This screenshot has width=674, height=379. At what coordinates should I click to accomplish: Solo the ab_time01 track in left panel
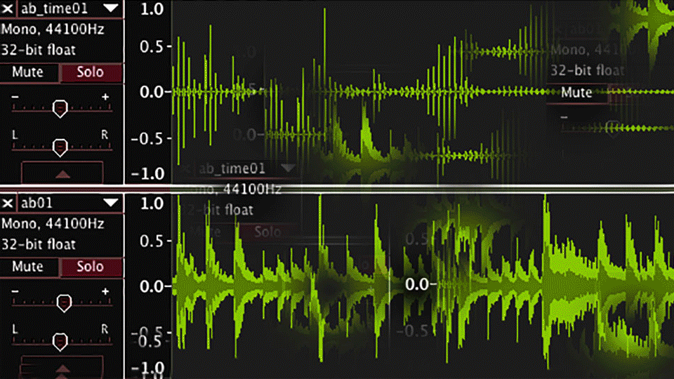click(91, 72)
